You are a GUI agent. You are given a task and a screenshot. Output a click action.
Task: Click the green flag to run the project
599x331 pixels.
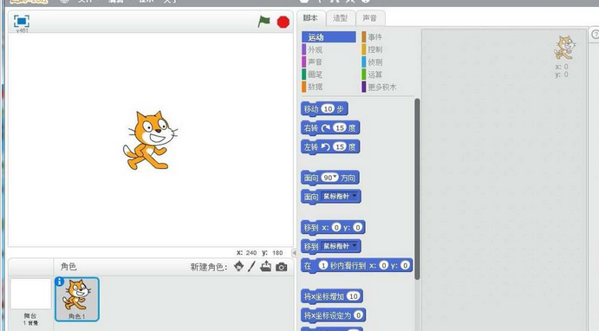[x=264, y=22]
